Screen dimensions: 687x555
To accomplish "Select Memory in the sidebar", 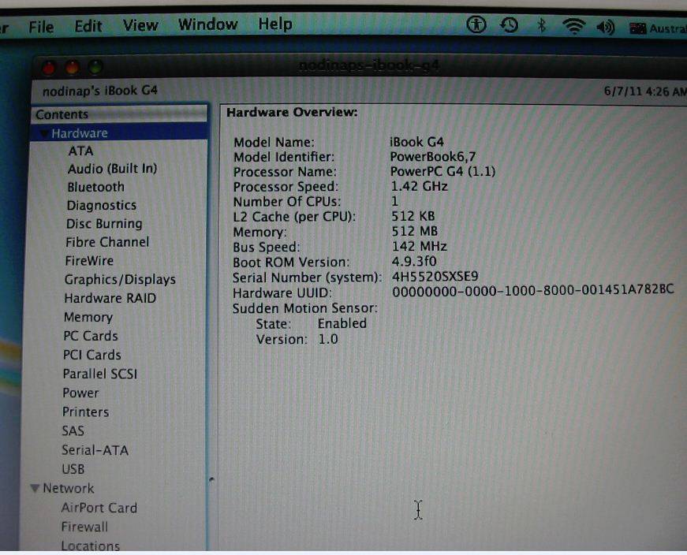I will coord(88,317).
